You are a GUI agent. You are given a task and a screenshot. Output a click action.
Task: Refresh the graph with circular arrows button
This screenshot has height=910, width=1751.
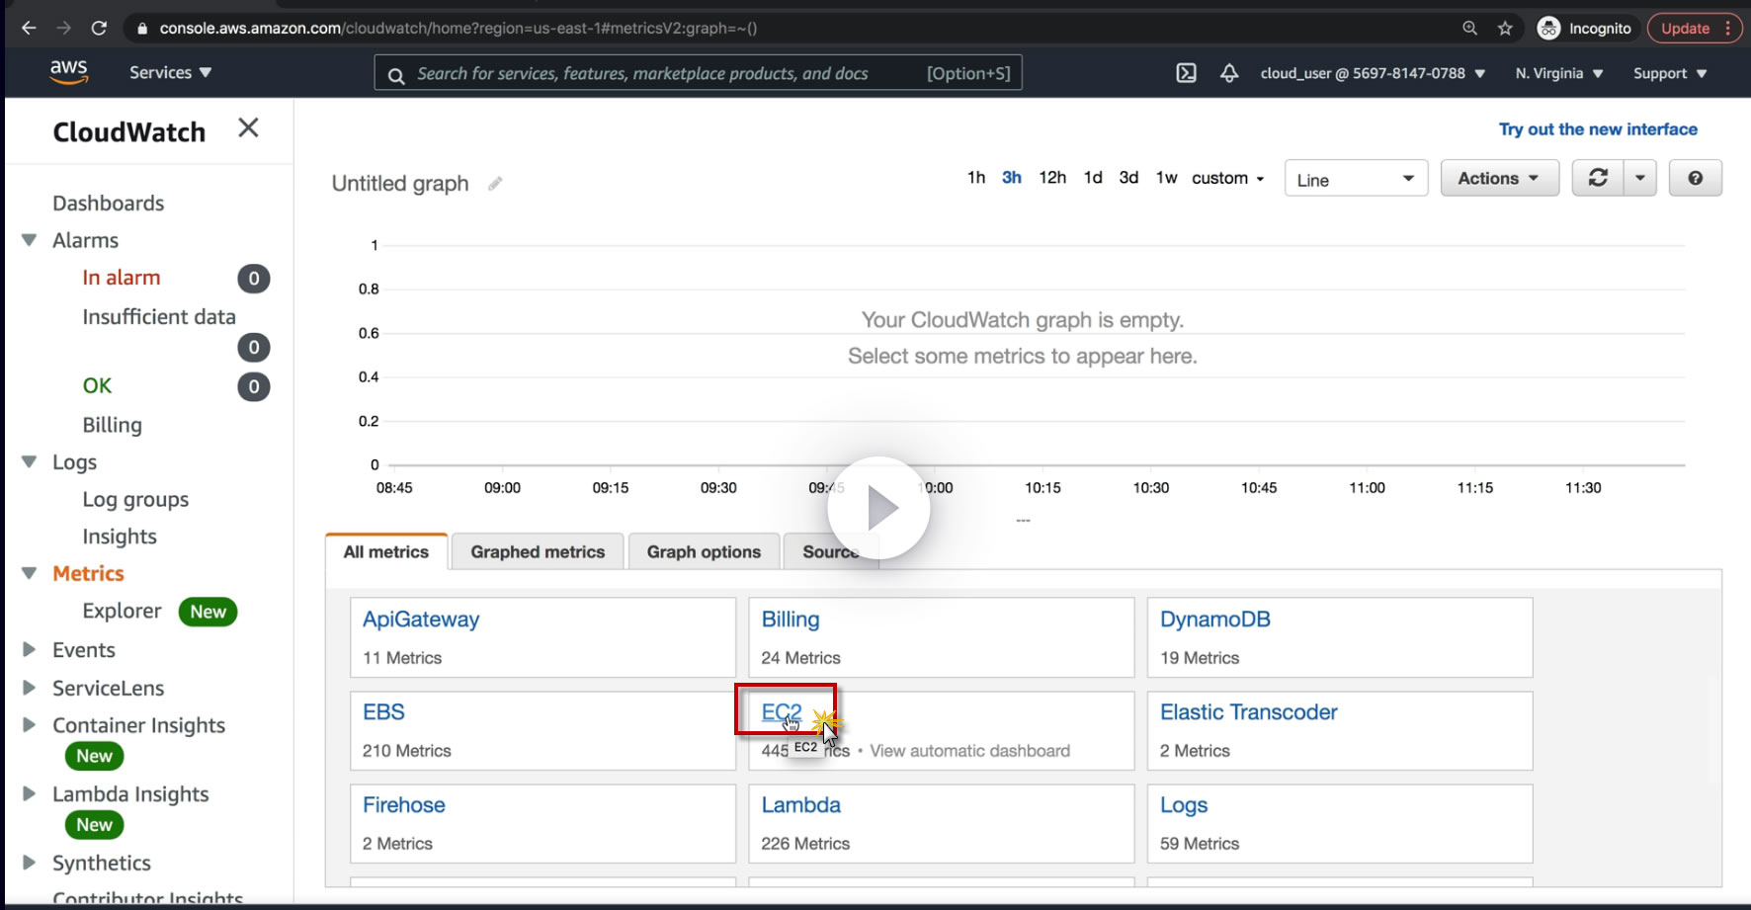[x=1598, y=178]
